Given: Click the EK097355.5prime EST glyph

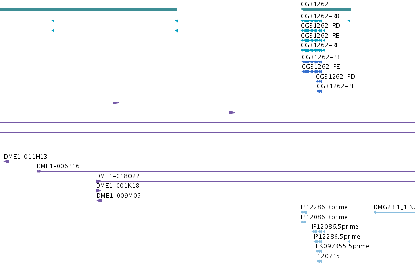Looking at the screenshot, I should coord(319,251).
